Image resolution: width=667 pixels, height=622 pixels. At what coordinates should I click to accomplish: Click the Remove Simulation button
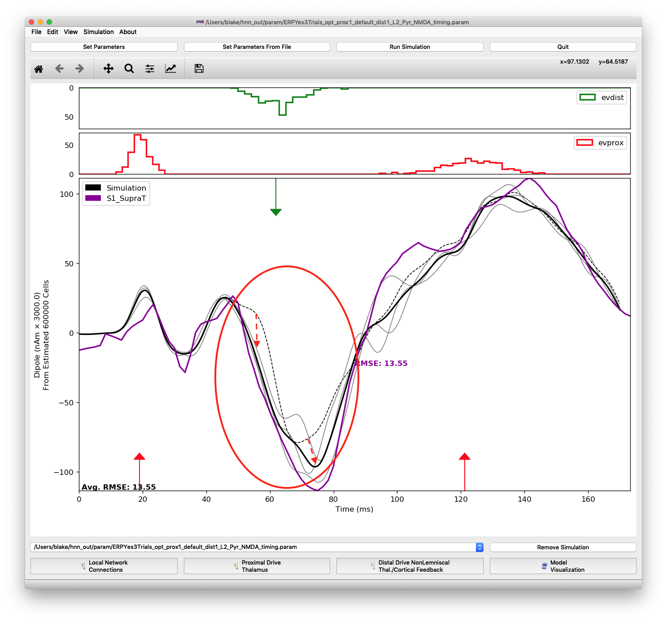pos(563,547)
